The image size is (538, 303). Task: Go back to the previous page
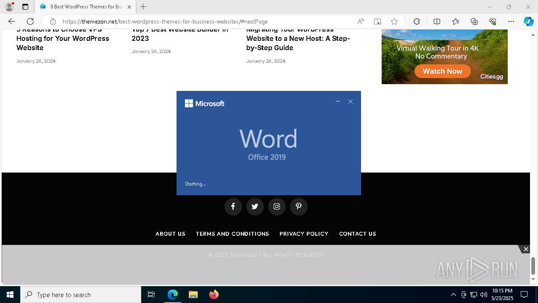click(x=12, y=21)
